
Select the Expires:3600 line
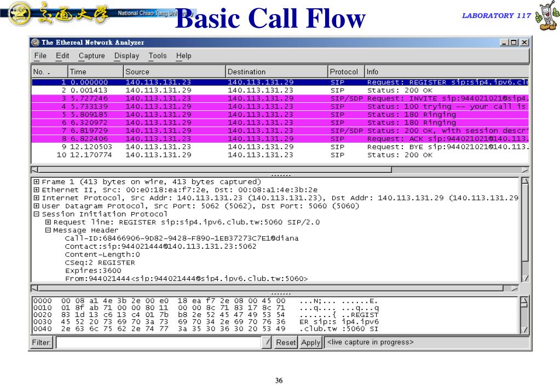click(93, 271)
